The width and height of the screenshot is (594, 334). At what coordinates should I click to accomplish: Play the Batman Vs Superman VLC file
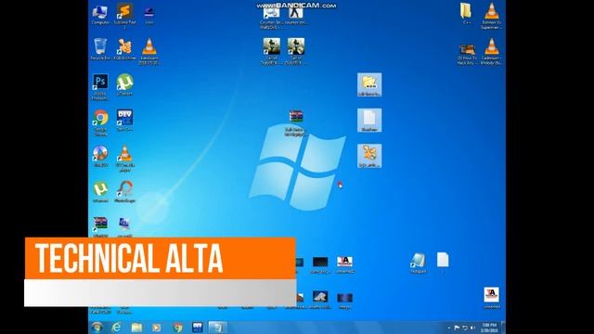[491, 15]
